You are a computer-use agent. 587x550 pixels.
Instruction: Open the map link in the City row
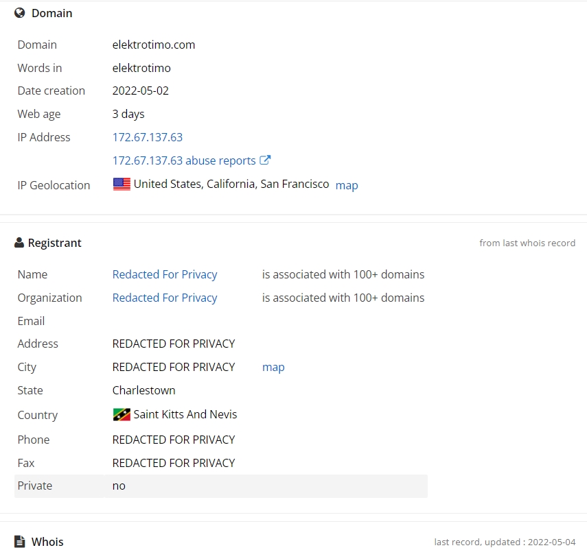tap(273, 367)
